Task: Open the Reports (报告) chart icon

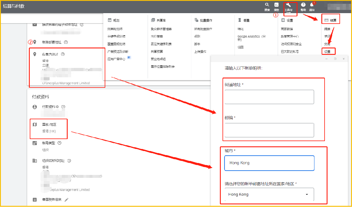Action: pyautogui.click(x=276, y=5)
